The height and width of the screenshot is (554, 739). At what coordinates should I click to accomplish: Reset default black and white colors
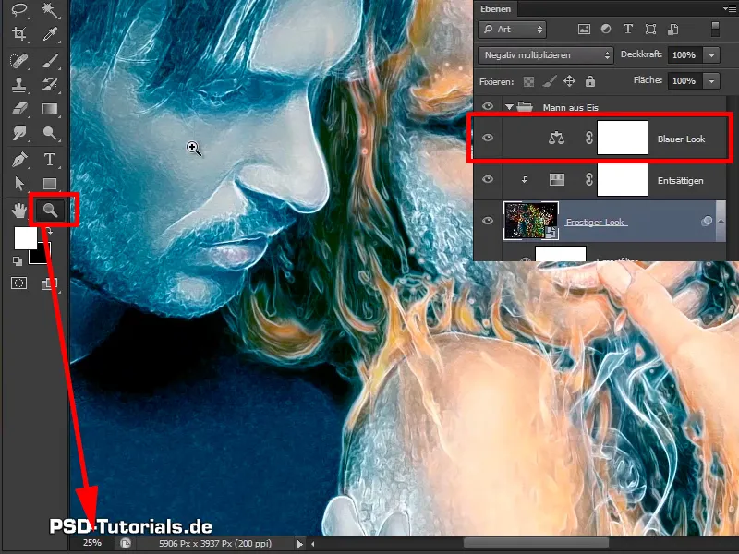pos(18,260)
